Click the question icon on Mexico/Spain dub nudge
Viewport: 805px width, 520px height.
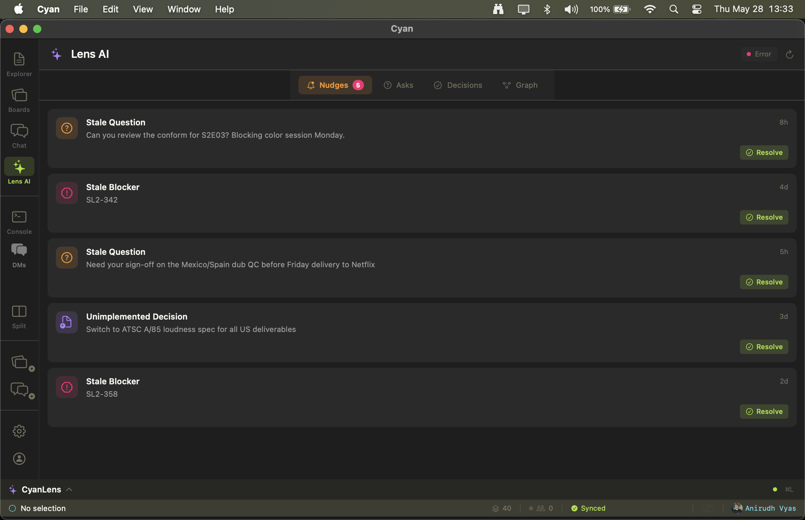67,258
